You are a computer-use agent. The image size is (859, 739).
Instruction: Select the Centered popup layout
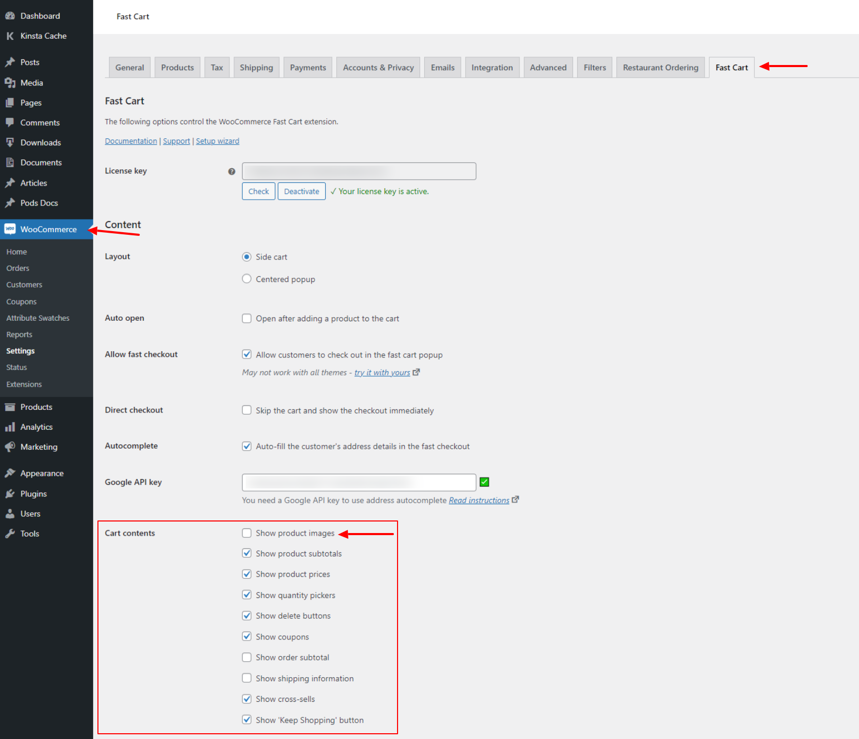[x=246, y=278]
